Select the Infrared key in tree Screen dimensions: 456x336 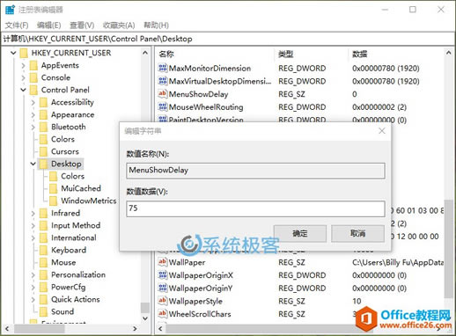coord(65,213)
